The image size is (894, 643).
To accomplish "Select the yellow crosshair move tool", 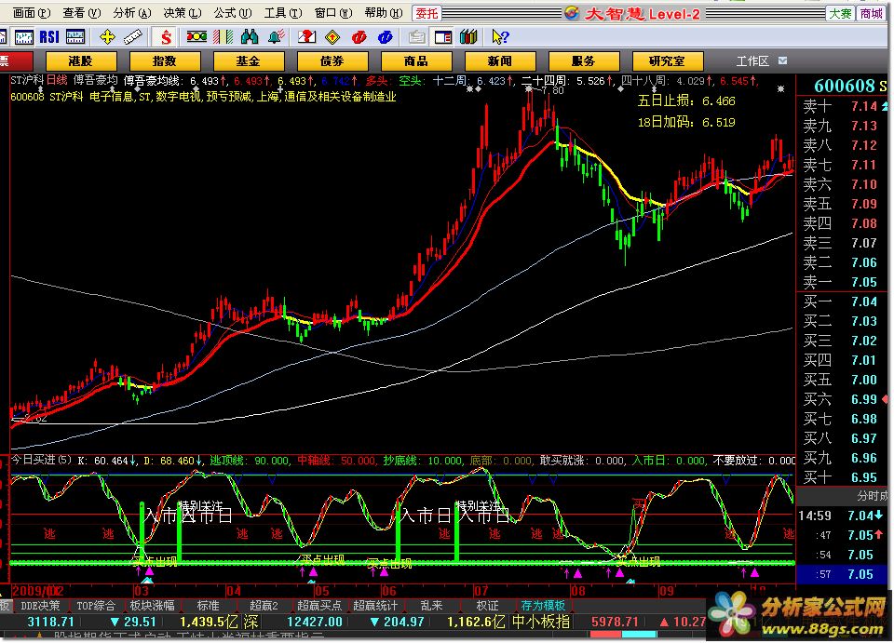I will (x=107, y=37).
